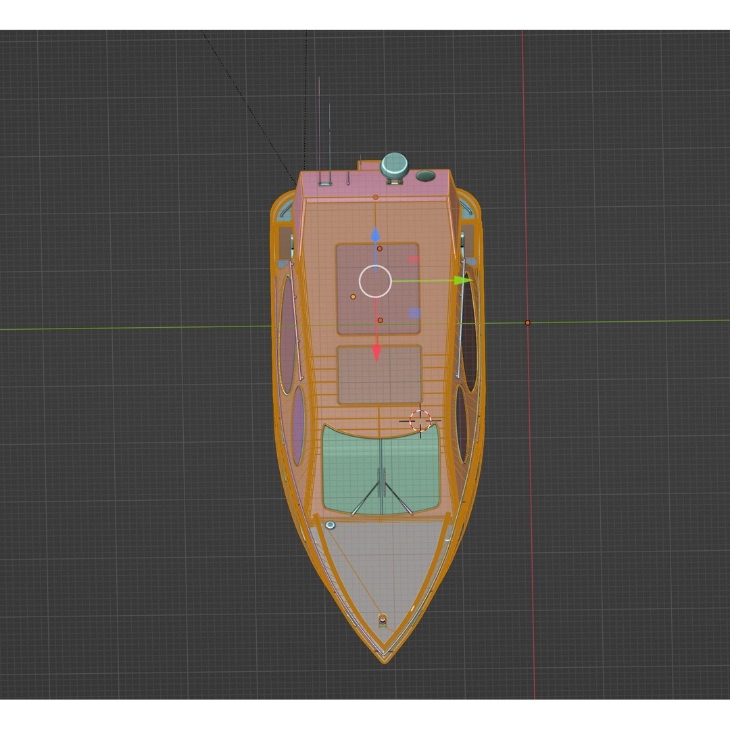Select the bow ring at the boat tip
The height and width of the screenshot is (730, 730).
pyautogui.click(x=383, y=618)
